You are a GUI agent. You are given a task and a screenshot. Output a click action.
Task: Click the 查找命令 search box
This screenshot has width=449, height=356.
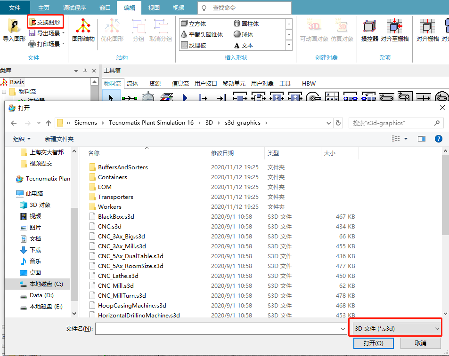coord(244,8)
